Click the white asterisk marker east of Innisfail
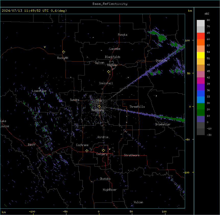220x215 pixels. coord(128,77)
